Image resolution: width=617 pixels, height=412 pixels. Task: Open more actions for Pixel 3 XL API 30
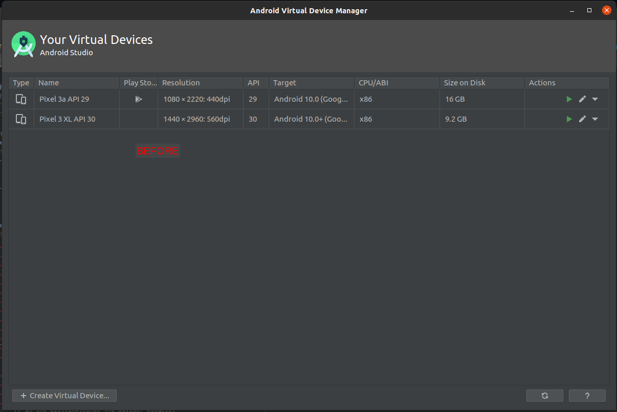click(595, 119)
